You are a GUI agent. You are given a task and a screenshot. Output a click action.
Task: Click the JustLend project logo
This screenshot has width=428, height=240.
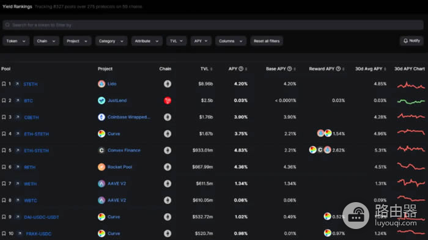[x=101, y=100]
